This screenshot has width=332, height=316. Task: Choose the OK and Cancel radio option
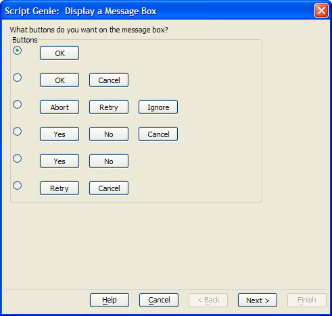18,78
